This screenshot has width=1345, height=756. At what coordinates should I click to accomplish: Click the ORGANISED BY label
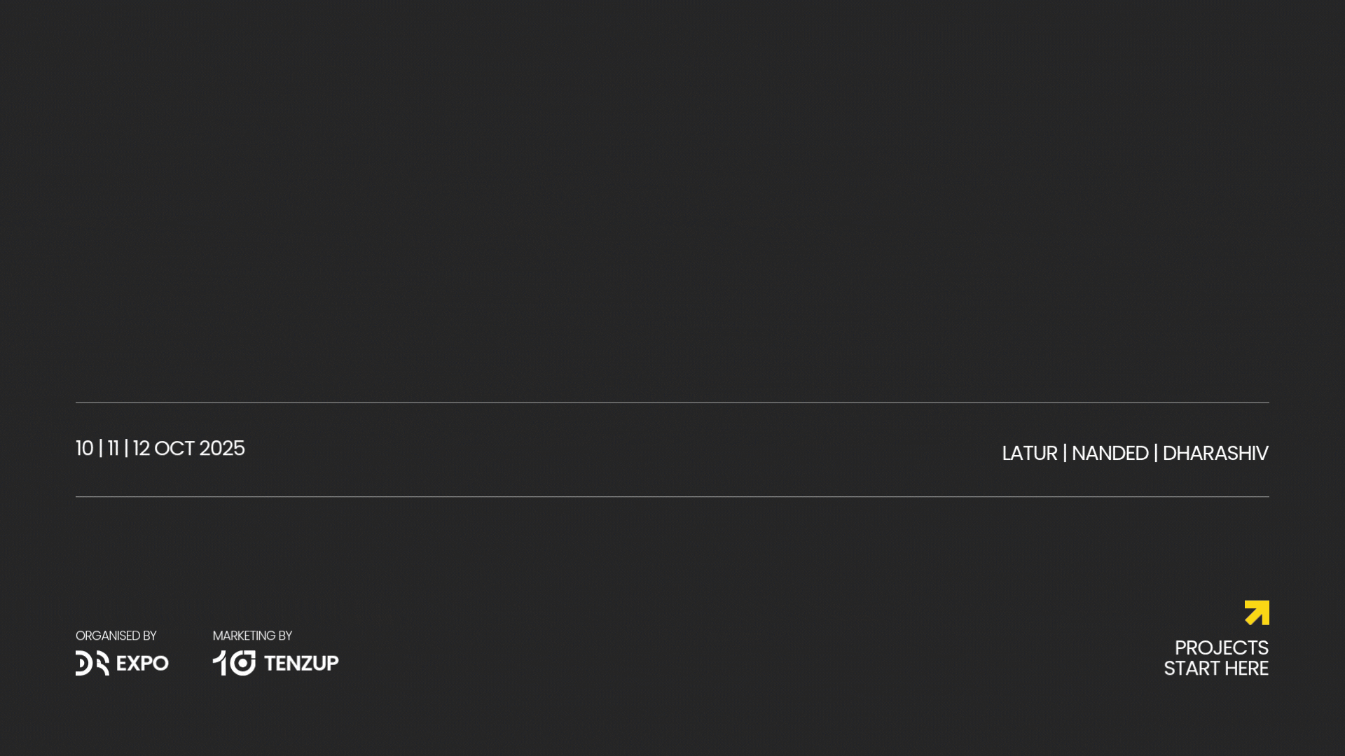[x=116, y=636]
